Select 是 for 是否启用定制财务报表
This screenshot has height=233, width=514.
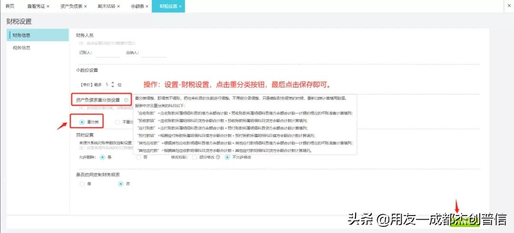click(x=82, y=184)
